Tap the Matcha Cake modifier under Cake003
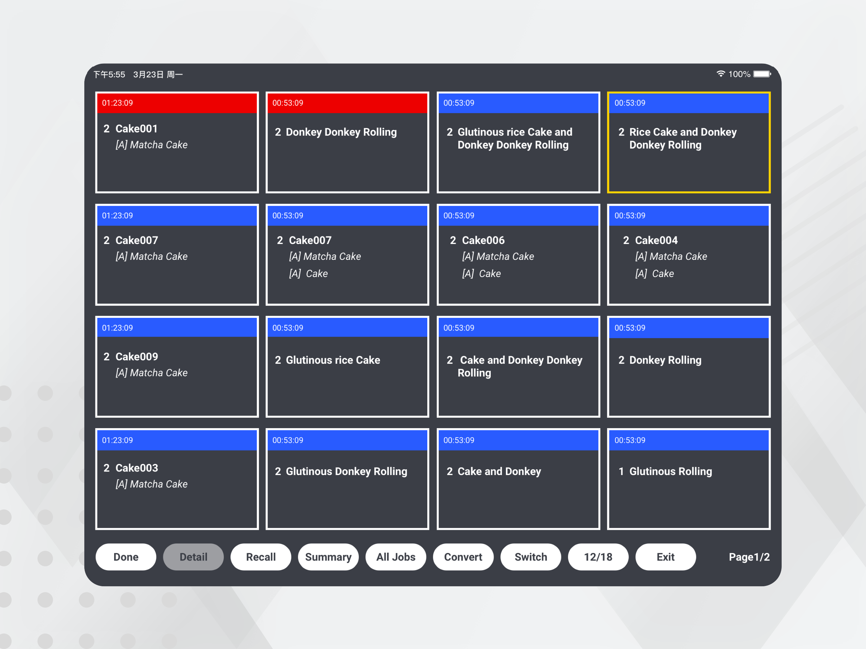The width and height of the screenshot is (866, 649). point(152,484)
